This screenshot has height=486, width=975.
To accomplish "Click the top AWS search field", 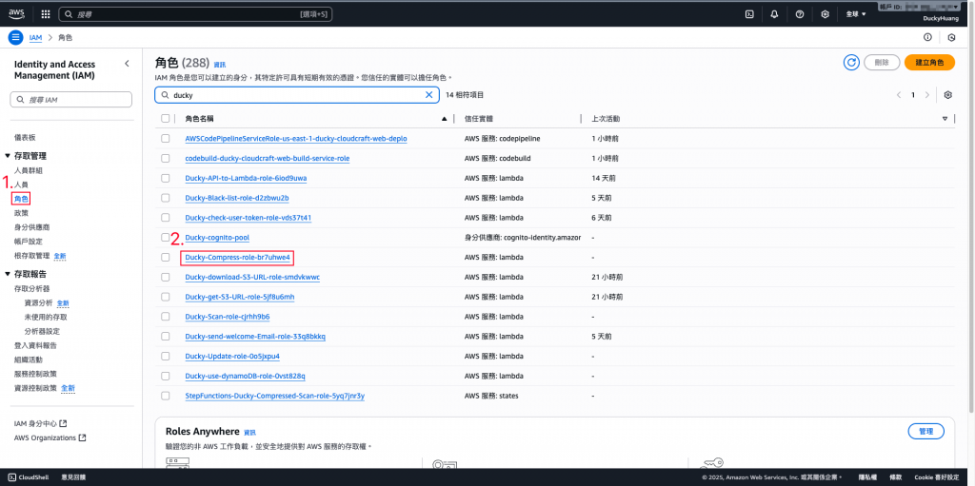I will coord(195,13).
